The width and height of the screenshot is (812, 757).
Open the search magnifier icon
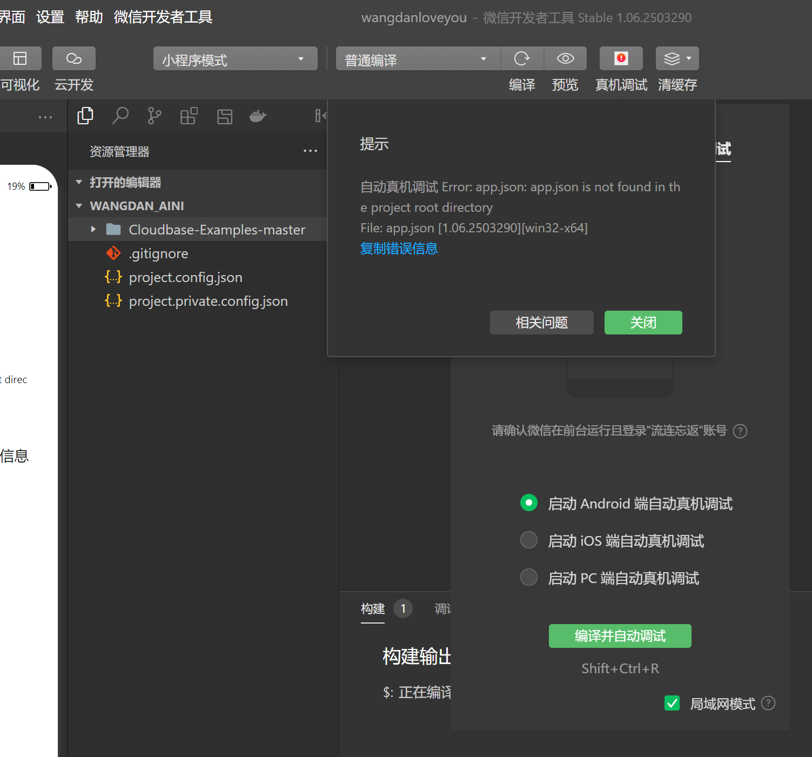coord(120,116)
